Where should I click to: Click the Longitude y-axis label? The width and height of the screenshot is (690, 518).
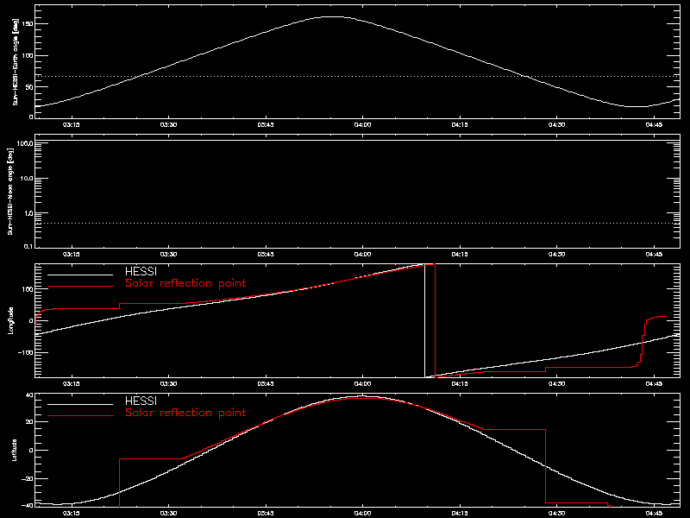[x=11, y=320]
